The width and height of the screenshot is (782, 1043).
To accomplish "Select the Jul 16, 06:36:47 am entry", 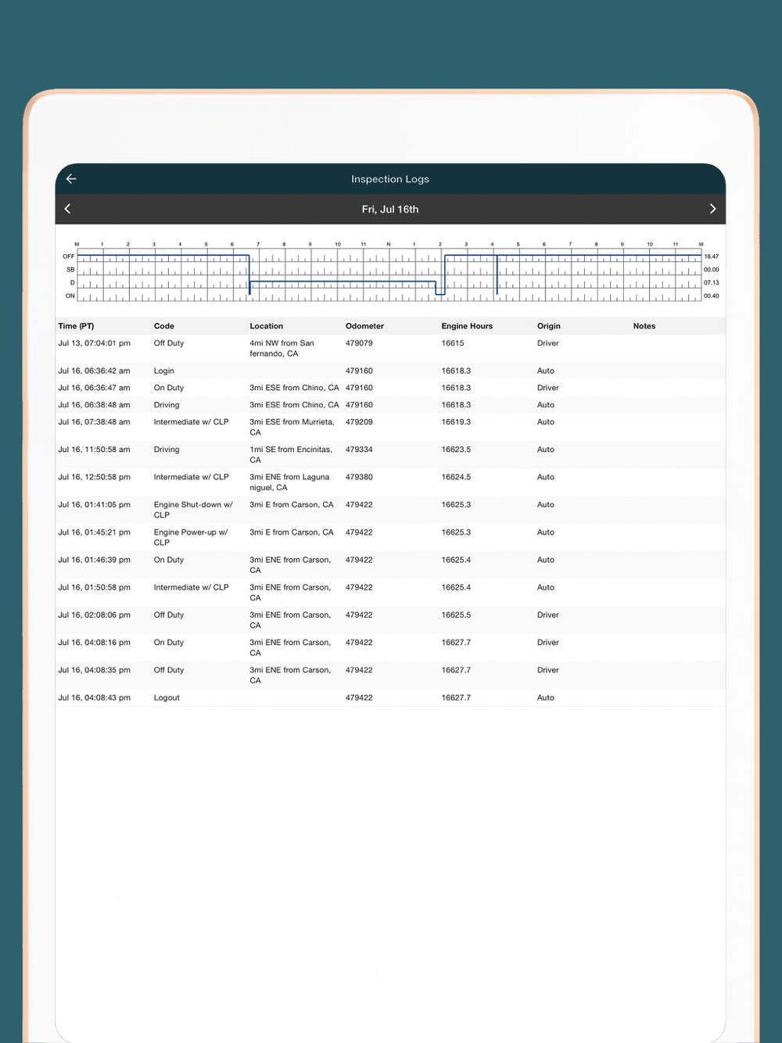I will [x=390, y=388].
